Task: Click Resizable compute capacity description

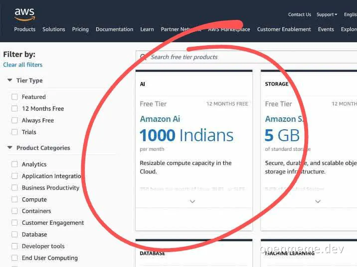Action: pos(185,167)
